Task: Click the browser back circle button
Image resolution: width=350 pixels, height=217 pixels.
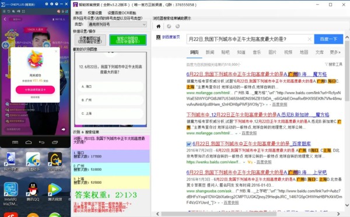Action: pos(169,26)
